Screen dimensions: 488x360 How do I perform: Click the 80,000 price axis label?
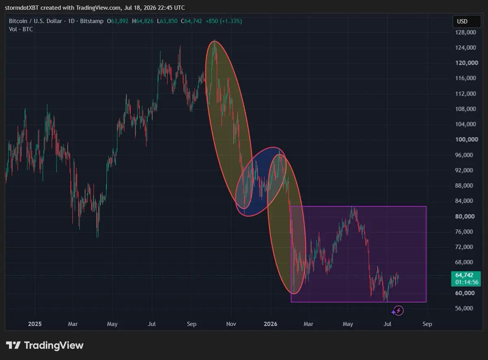pos(464,216)
